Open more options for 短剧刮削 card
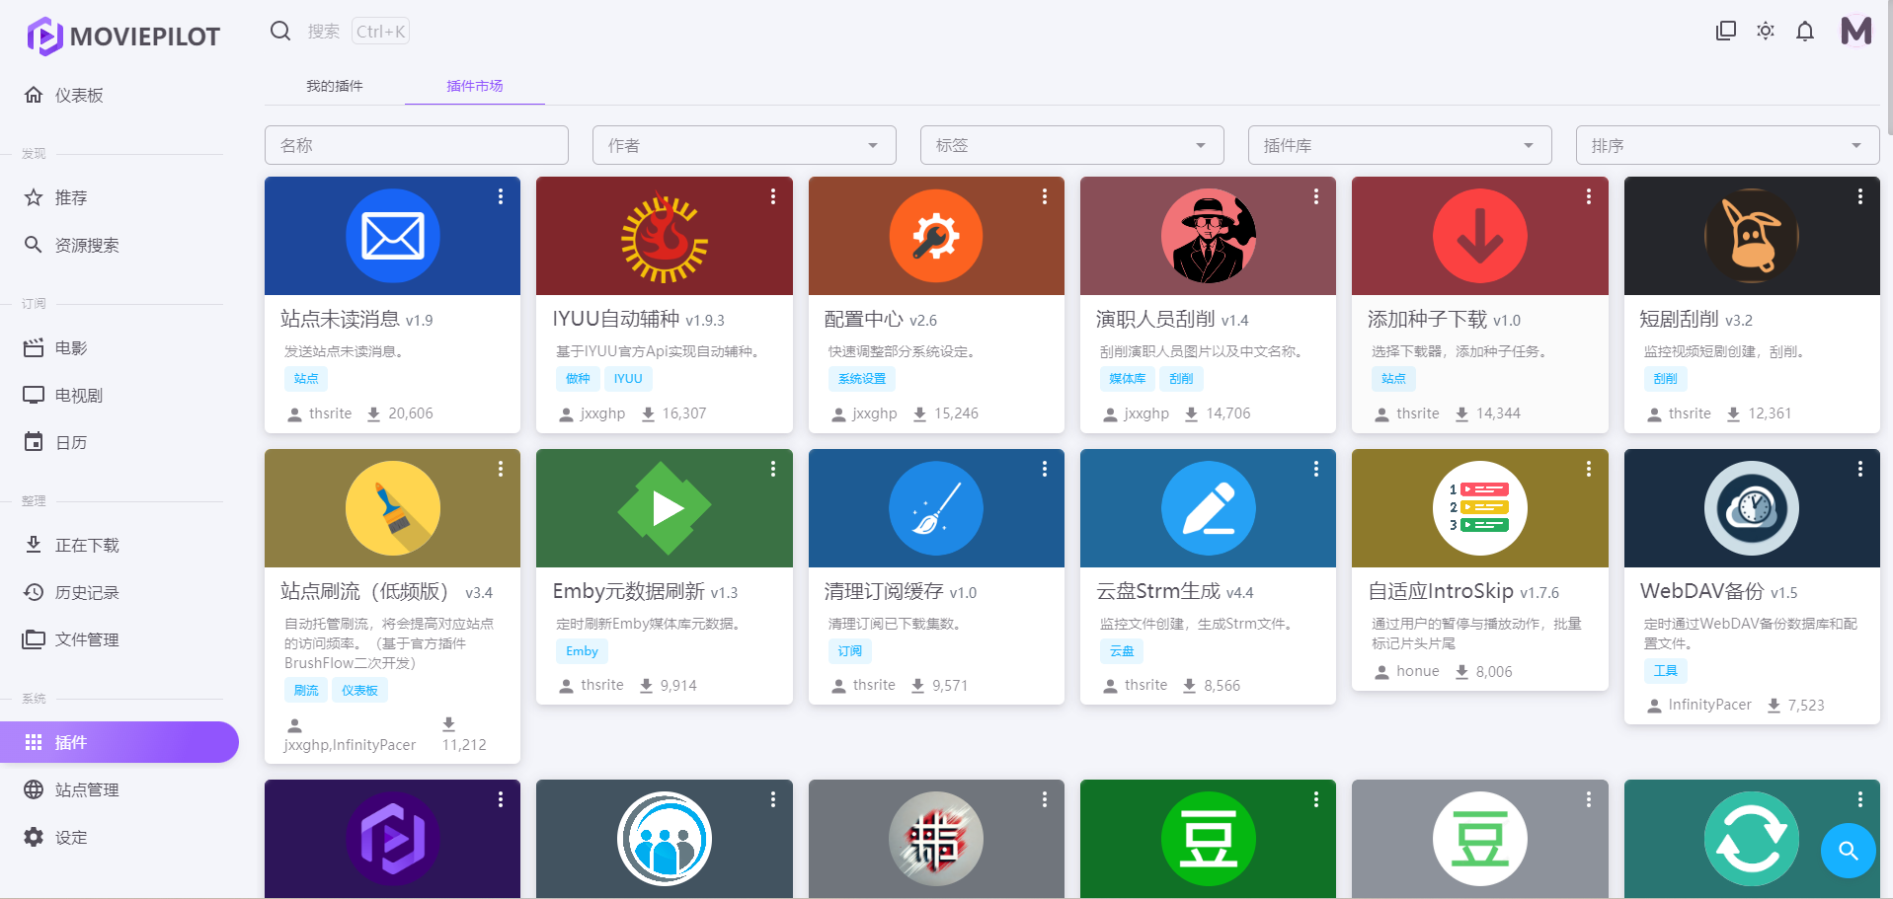Image resolution: width=1893 pixels, height=899 pixels. (1860, 196)
